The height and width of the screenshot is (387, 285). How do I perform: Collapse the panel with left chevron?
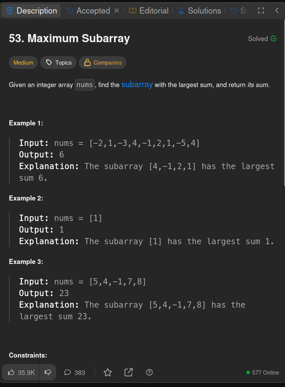[x=277, y=10]
